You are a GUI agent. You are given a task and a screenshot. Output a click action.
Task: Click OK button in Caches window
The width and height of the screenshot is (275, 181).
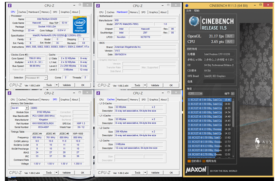[171, 173]
